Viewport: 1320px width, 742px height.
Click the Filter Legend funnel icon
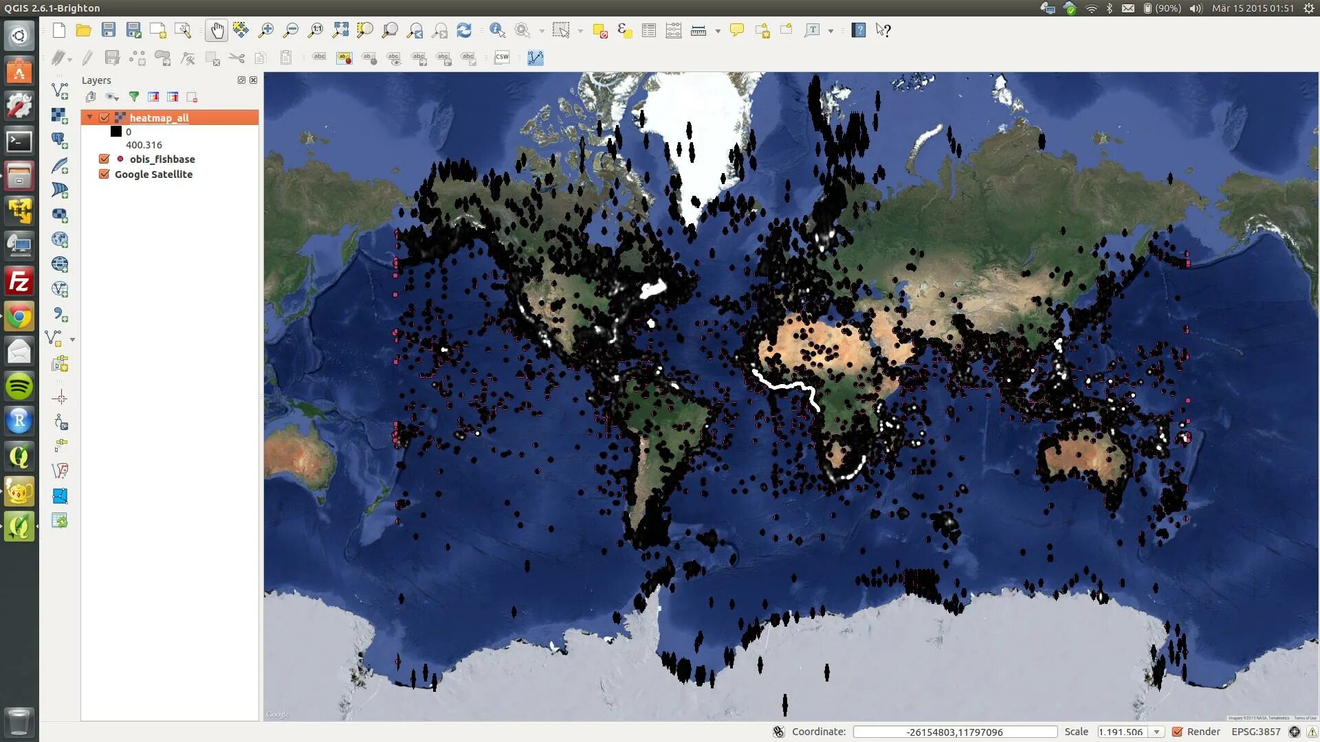[134, 97]
